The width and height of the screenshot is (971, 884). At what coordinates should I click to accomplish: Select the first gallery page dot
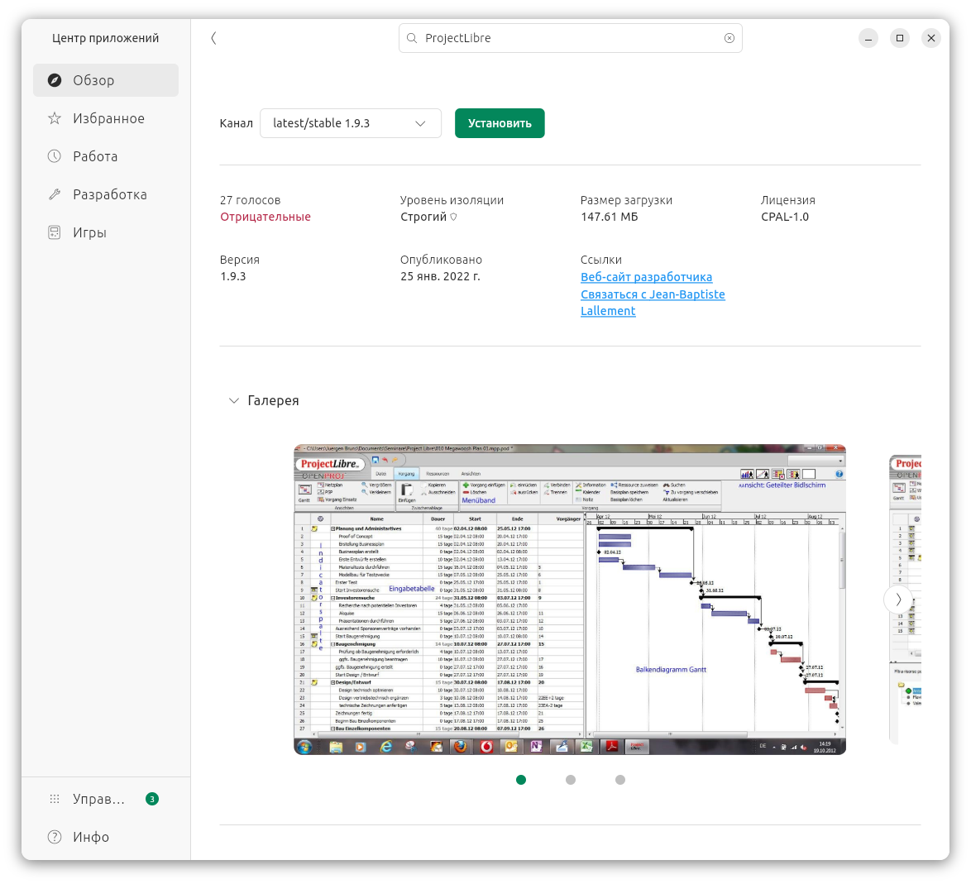521,780
